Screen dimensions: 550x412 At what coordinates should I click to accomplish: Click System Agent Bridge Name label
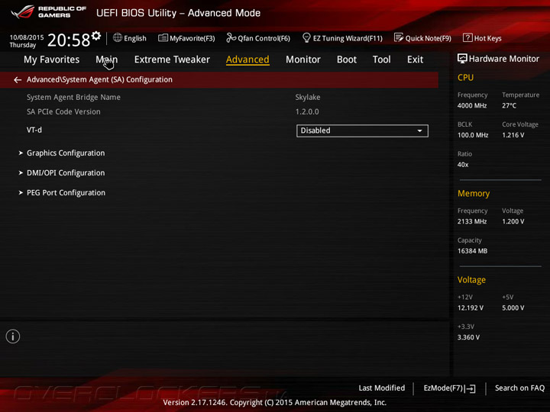pyautogui.click(x=73, y=97)
